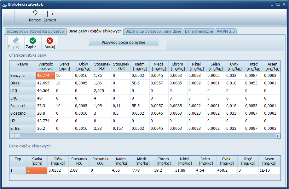The height and width of the screenshot is (189, 289).
Task: Click oil arsenic value 1E-10
Action: pos(269,170)
